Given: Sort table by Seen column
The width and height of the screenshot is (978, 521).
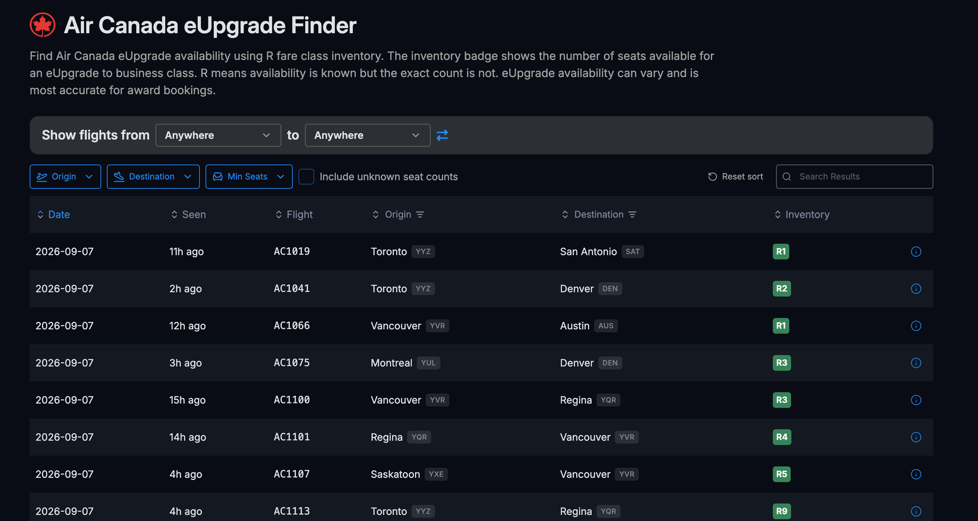Looking at the screenshot, I should [188, 214].
